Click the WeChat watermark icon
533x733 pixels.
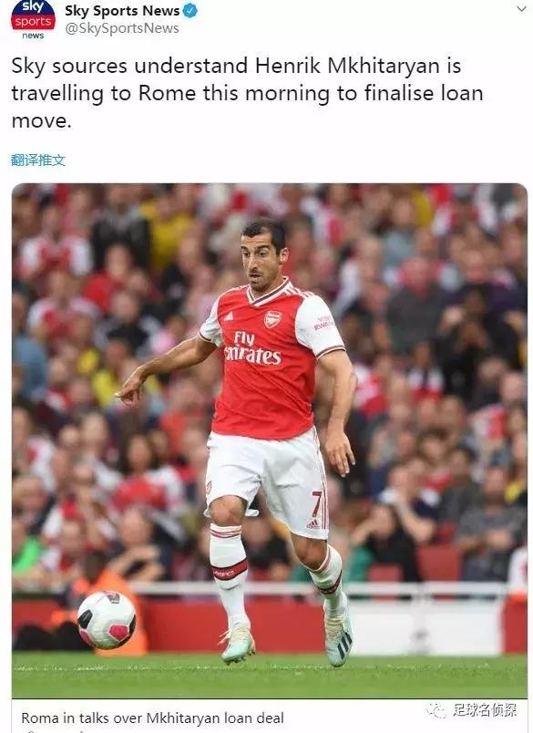[436, 710]
